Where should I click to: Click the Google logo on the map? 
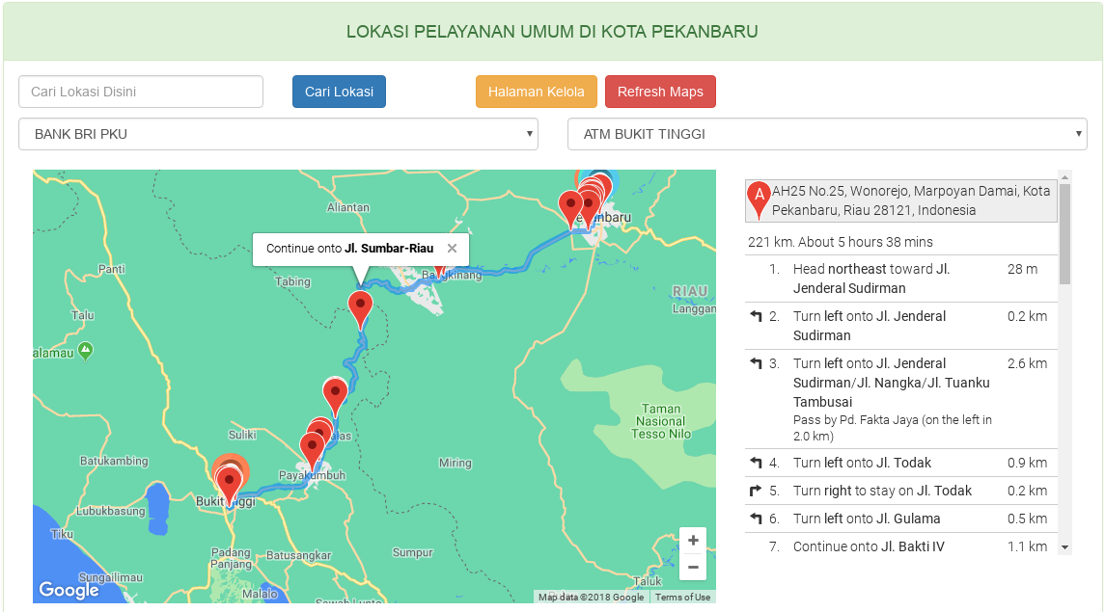[69, 590]
